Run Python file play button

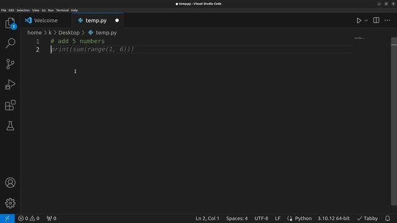359,20
